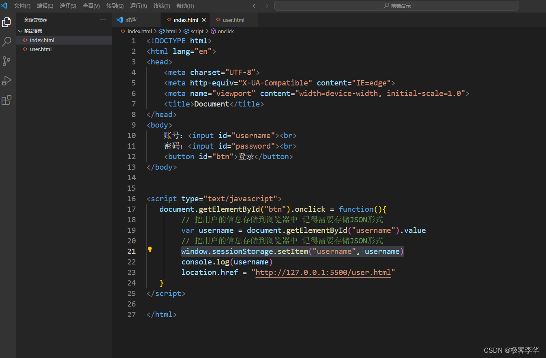The width and height of the screenshot is (546, 358).
Task: Click the closing </html> tag on line 27
Action: coord(162,314)
